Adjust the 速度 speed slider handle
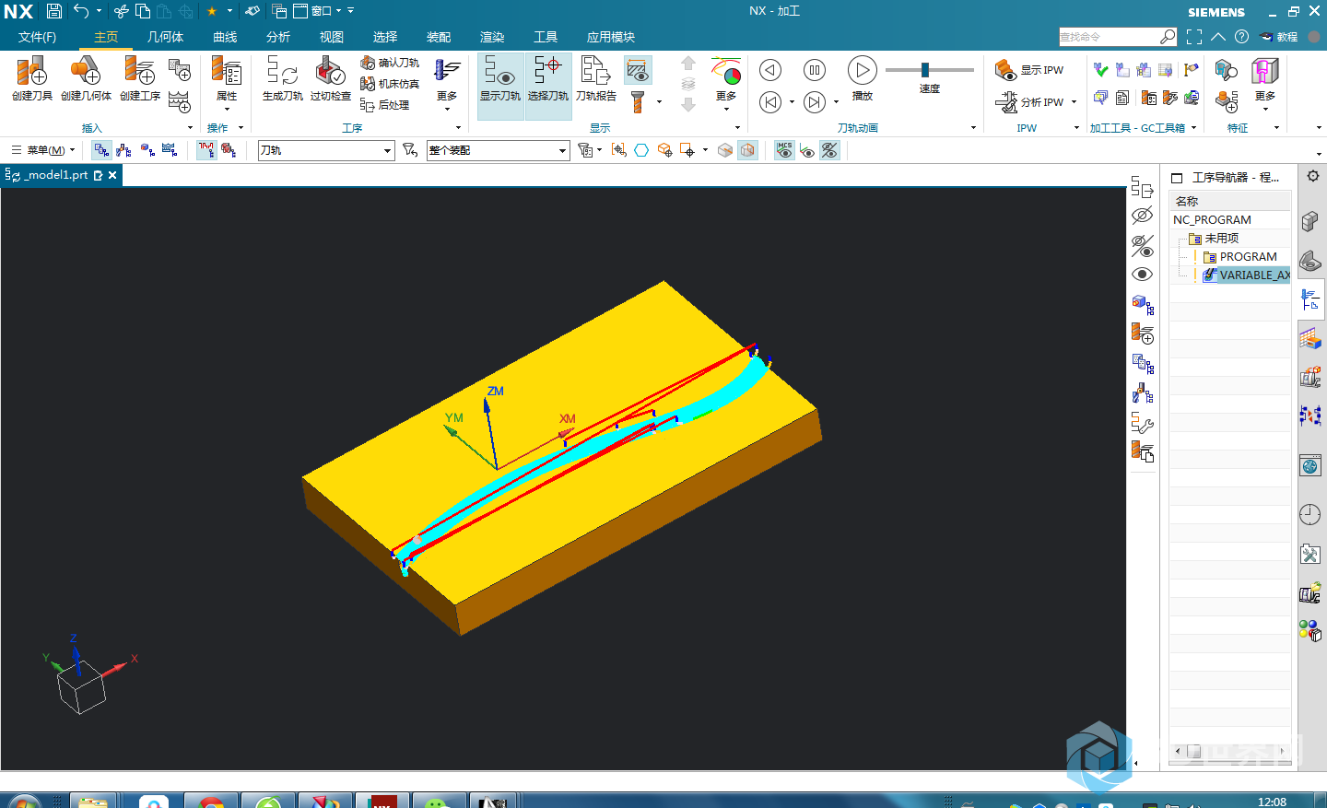This screenshot has height=808, width=1327. [925, 70]
